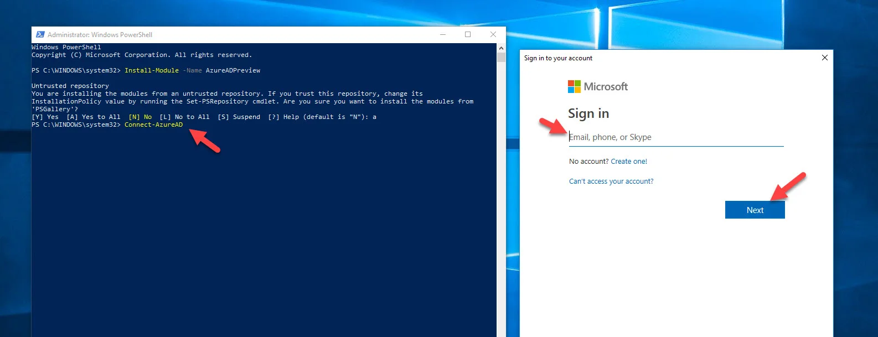Click the [L] No to All option text
Viewport: 878px width, 337px height.
coord(184,117)
